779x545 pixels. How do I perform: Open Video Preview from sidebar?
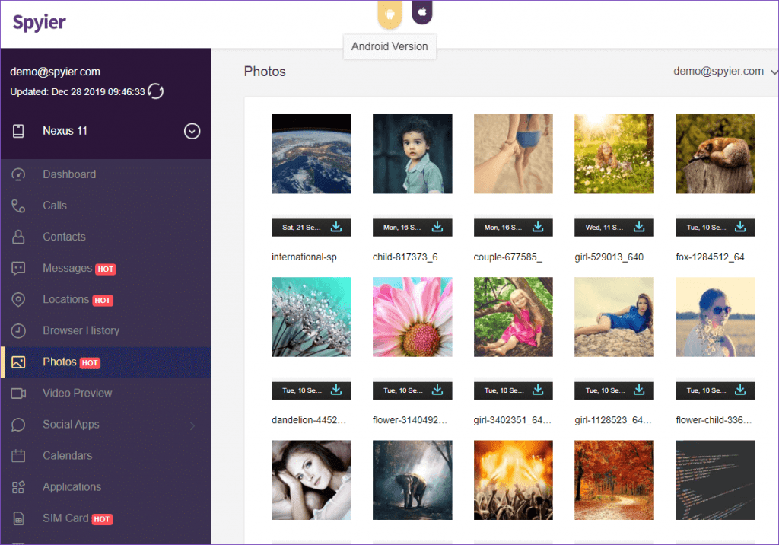(x=77, y=393)
